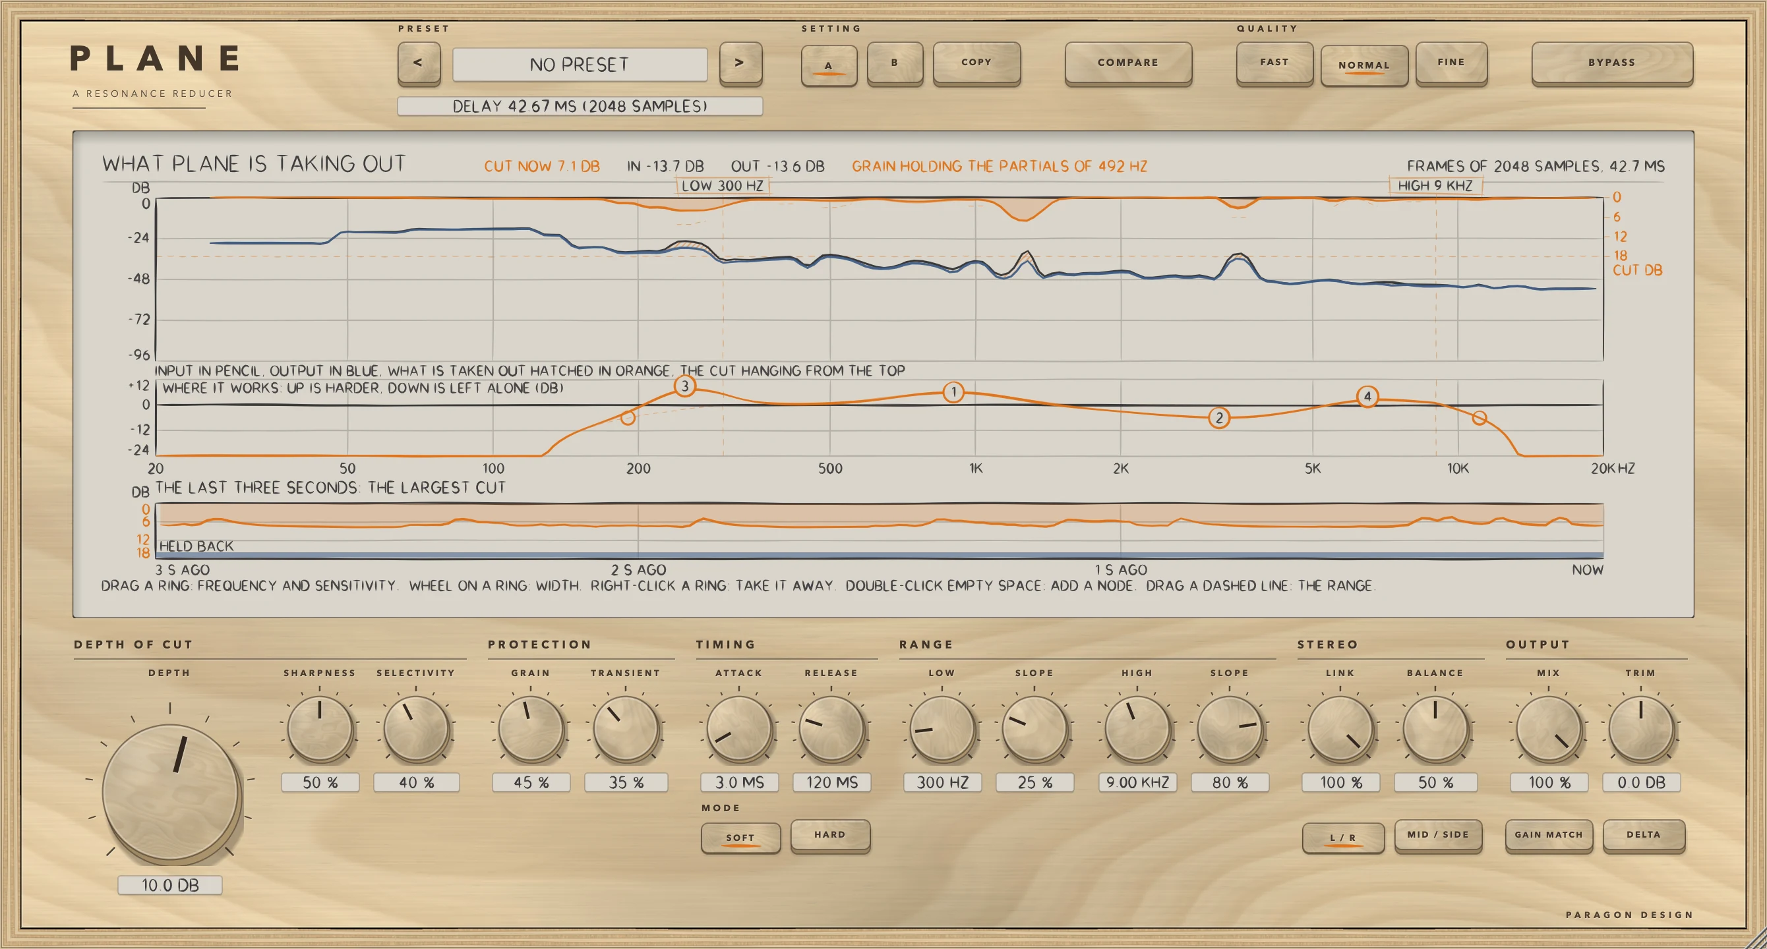Click the HIGH 9 KHZ range marker

point(1435,186)
